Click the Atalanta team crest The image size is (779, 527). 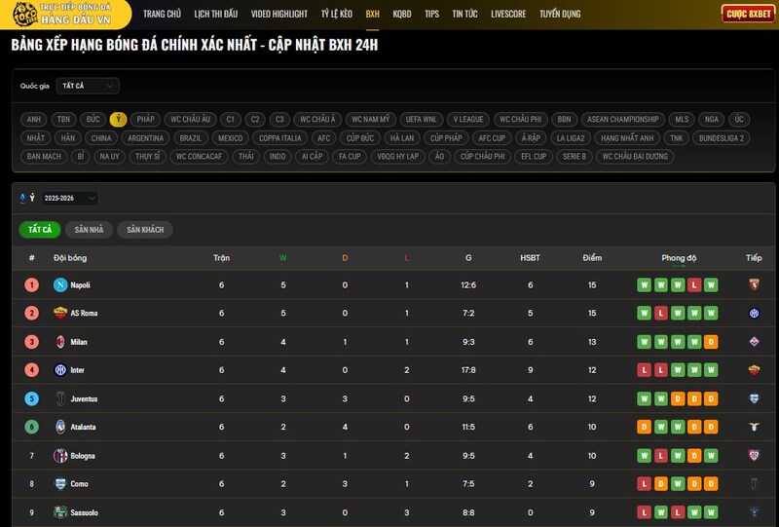59,427
